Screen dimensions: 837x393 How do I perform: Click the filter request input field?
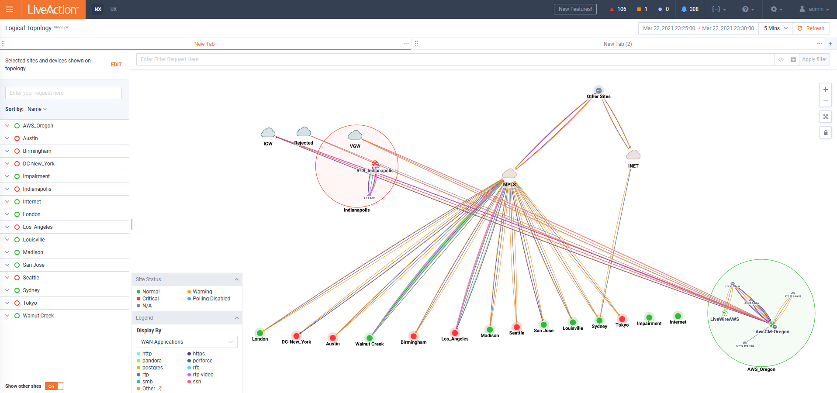(x=454, y=59)
